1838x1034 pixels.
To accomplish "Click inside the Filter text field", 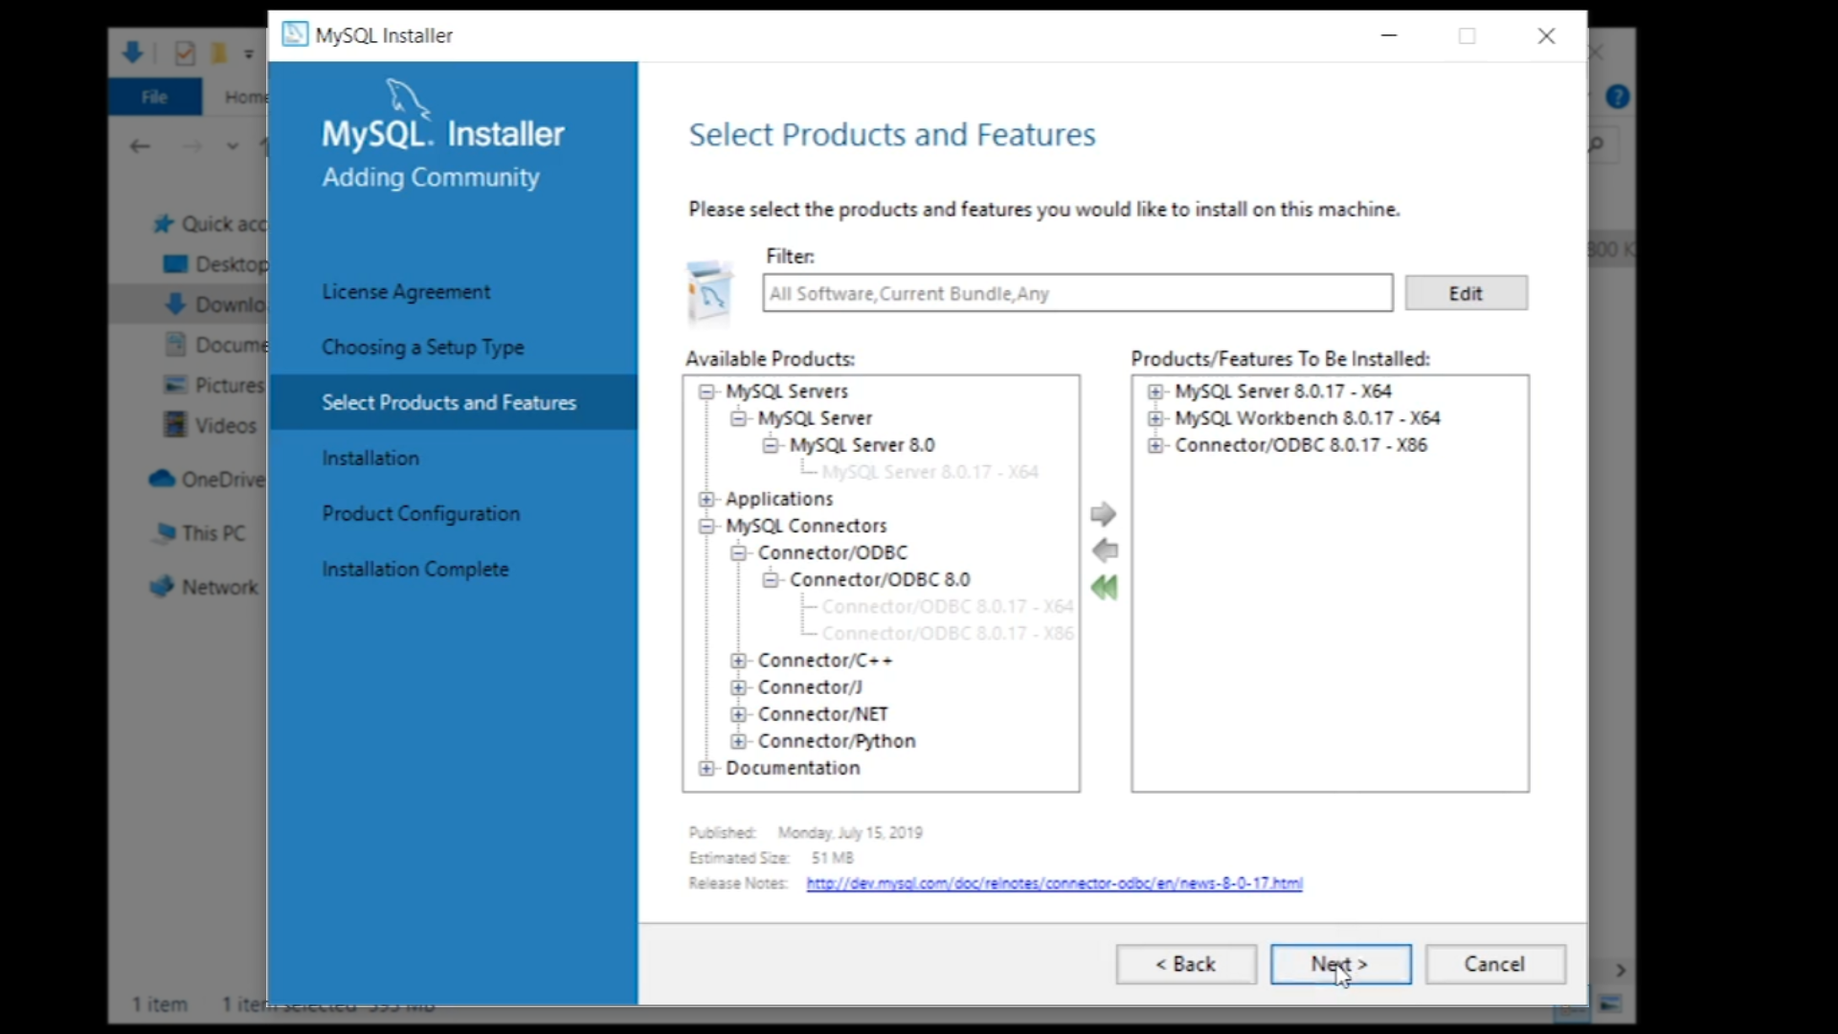I will 1076,293.
